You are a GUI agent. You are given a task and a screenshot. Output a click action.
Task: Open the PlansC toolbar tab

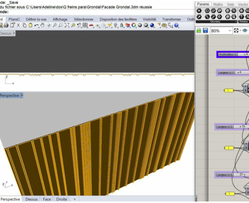pos(14,19)
